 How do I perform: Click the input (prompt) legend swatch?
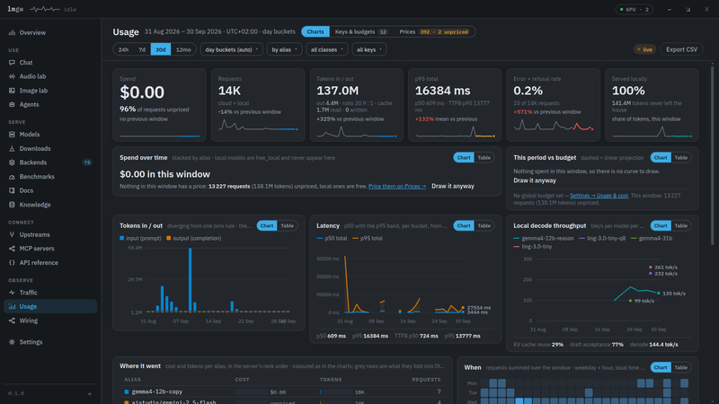click(x=122, y=238)
